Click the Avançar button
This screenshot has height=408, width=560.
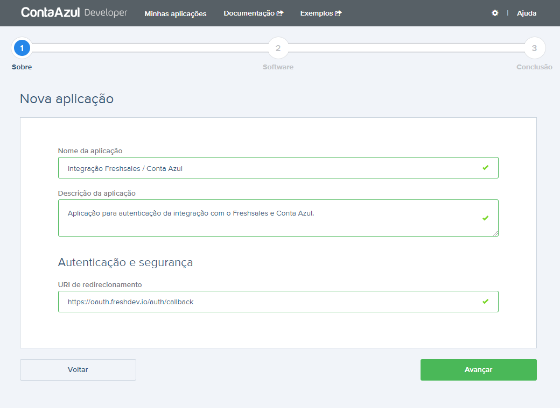478,369
